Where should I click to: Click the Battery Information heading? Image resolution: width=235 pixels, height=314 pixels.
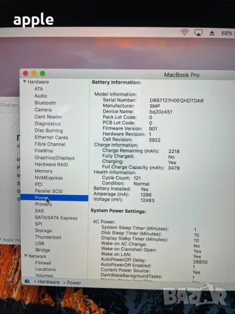116,82
